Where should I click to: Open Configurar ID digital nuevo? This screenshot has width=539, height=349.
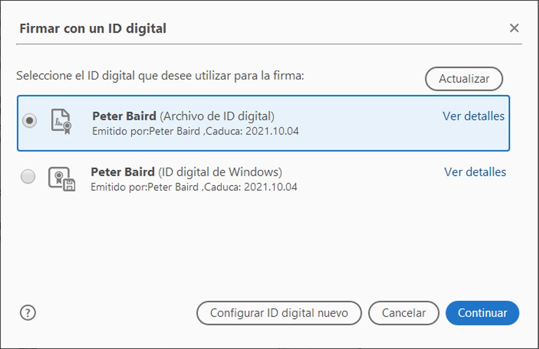[279, 313]
